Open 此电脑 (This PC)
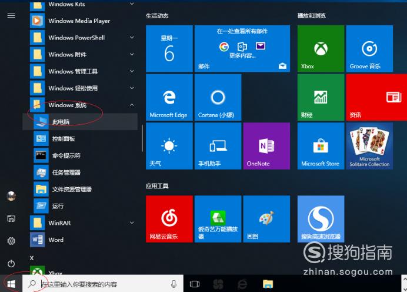 click(x=80, y=122)
